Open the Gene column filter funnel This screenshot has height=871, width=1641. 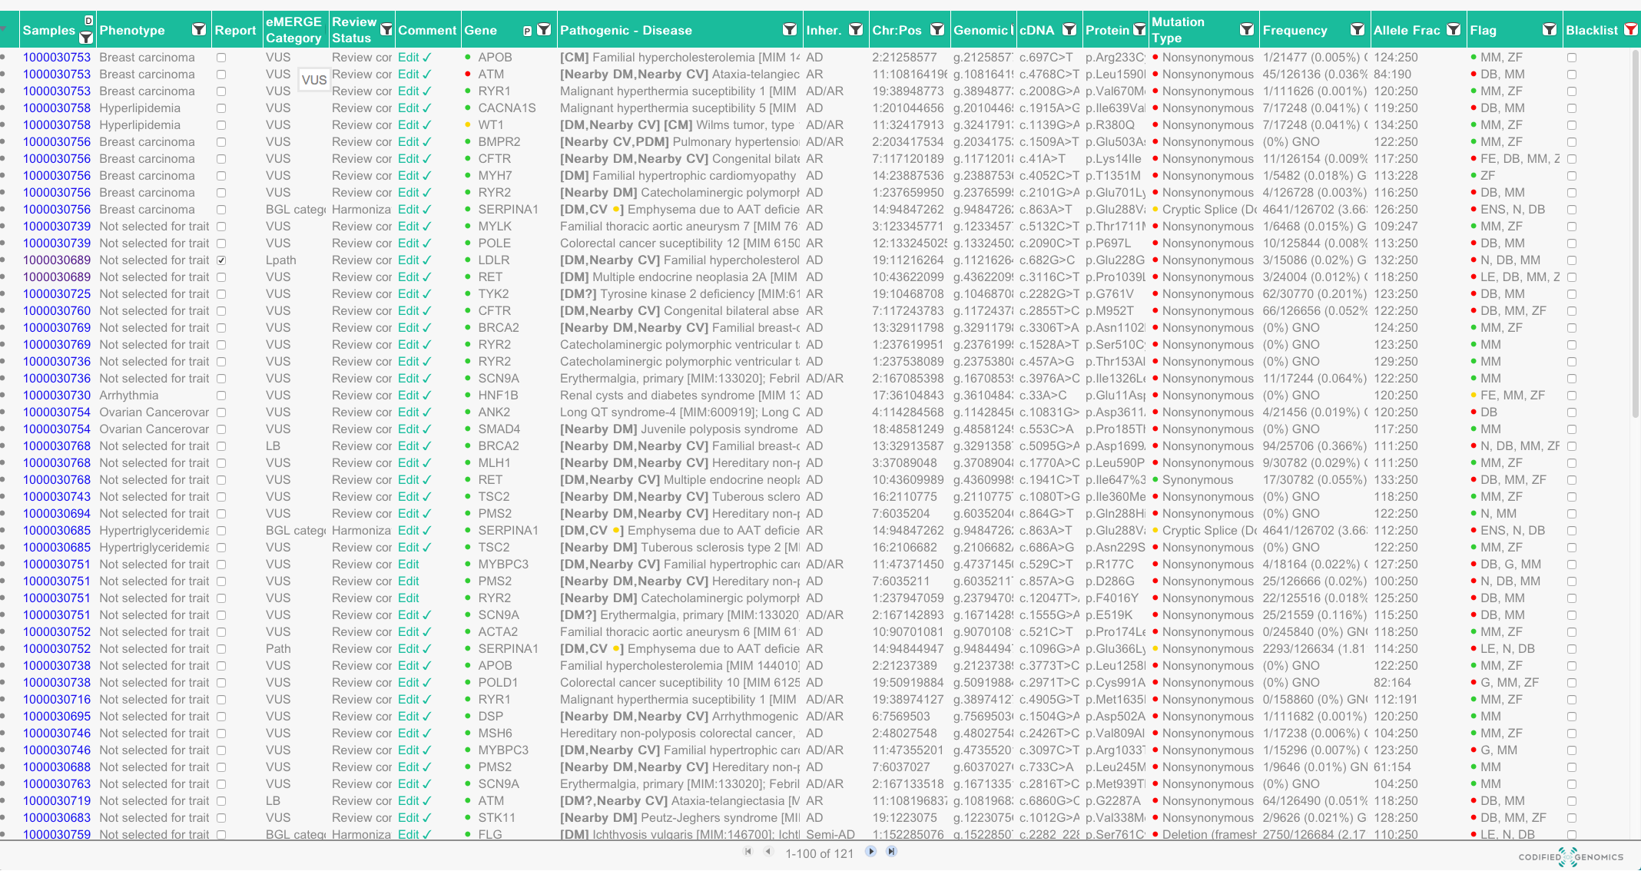(x=544, y=30)
